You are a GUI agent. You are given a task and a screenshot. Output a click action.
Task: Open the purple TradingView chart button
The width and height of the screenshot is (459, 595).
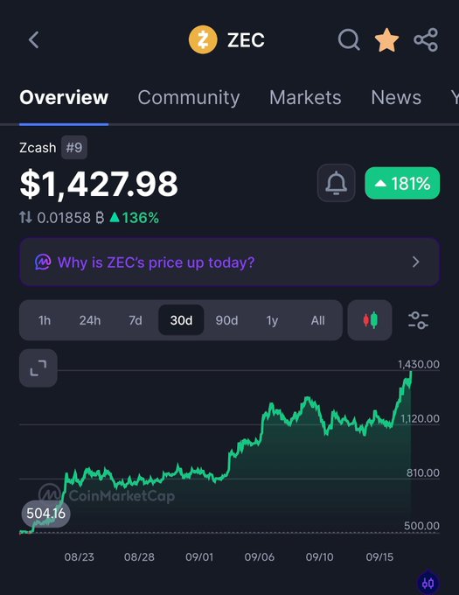[x=428, y=583]
